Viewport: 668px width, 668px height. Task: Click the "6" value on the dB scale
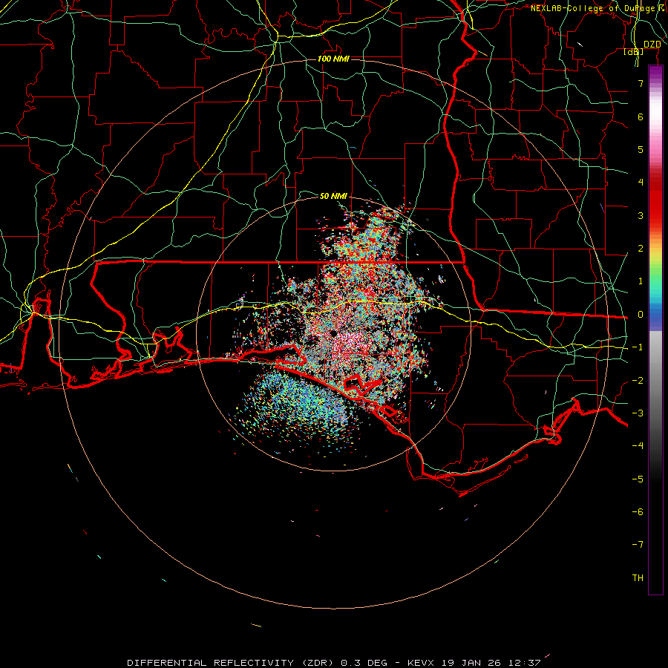point(641,117)
